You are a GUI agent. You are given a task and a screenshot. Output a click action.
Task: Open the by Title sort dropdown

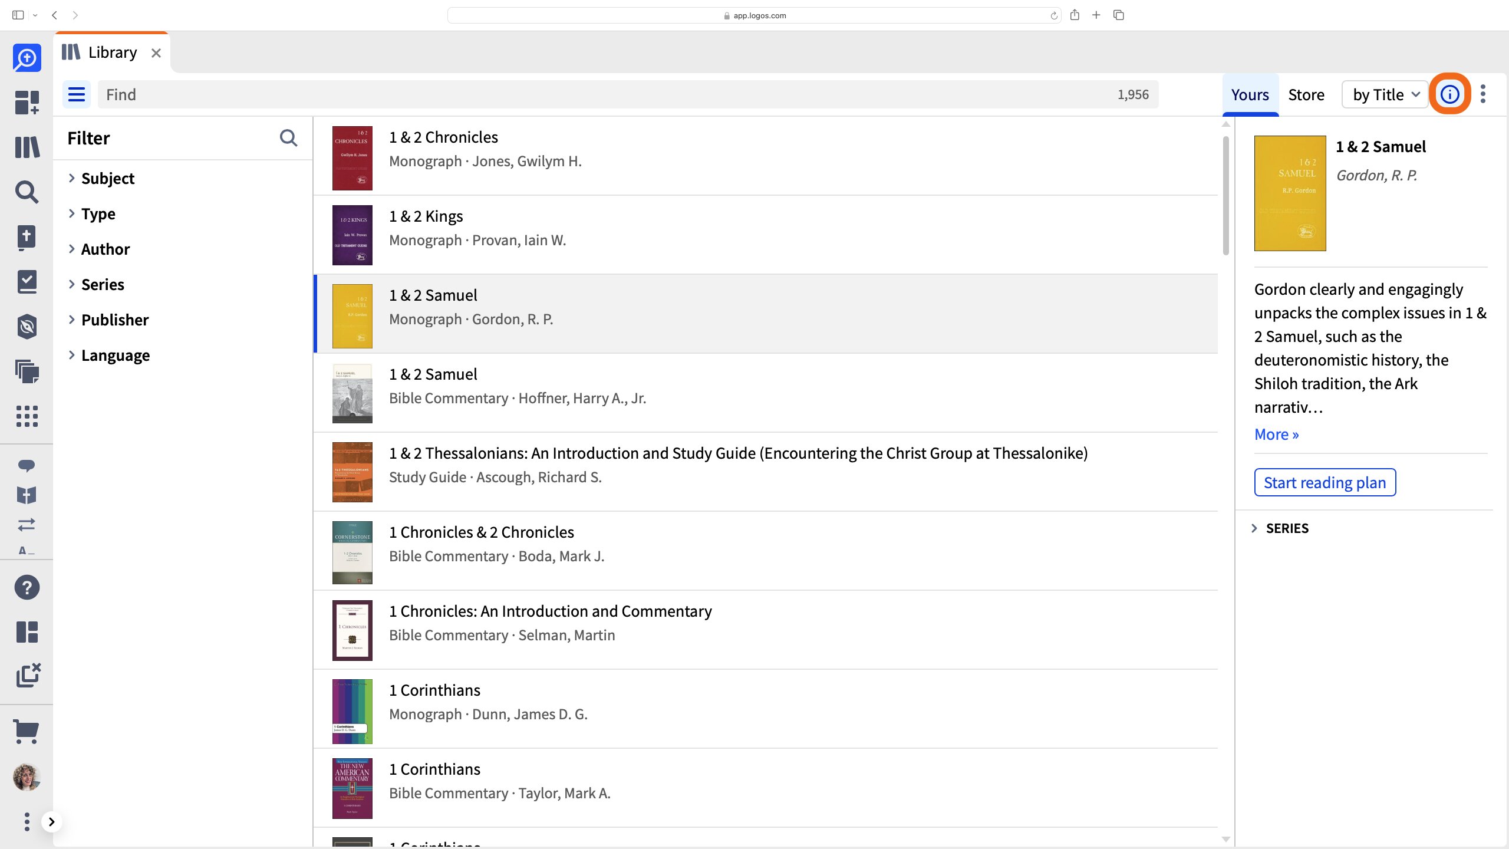pos(1385,94)
